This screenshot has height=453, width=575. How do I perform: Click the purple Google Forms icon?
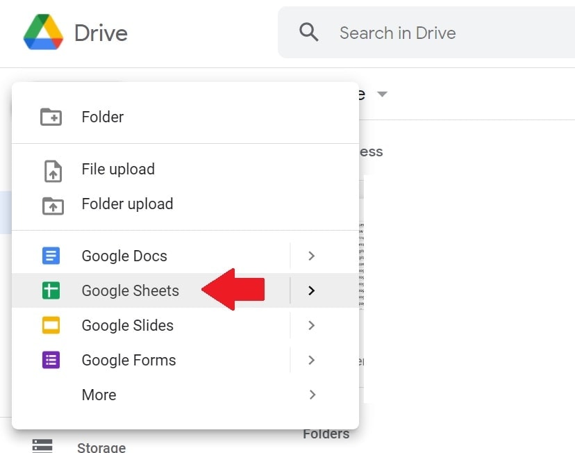(x=51, y=360)
